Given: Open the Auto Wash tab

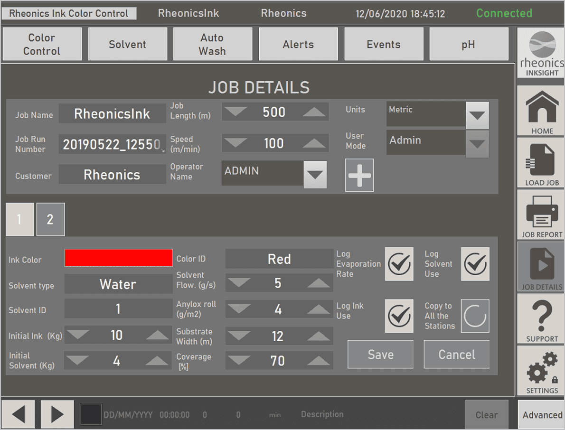Looking at the screenshot, I should click(212, 44).
